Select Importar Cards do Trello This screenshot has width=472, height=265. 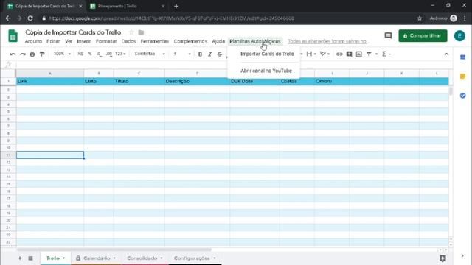coord(267,54)
